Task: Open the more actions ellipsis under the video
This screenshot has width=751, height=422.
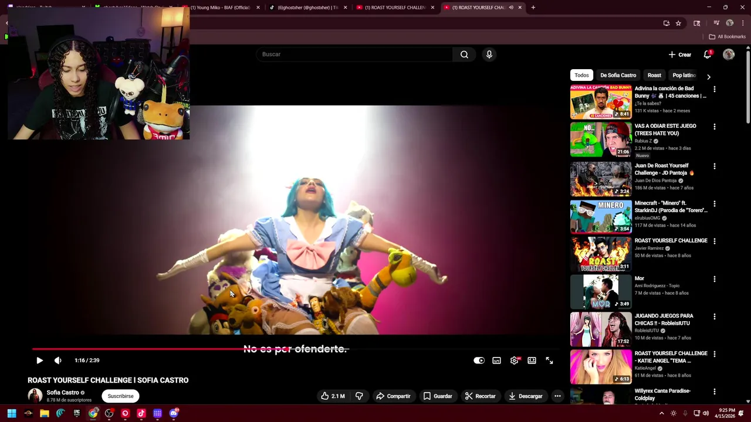Action: [x=557, y=396]
